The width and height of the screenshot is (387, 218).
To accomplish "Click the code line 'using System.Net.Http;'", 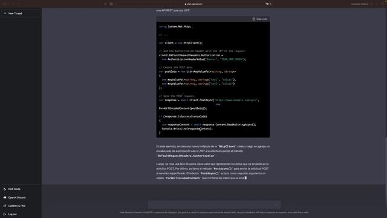I will 175,27.
